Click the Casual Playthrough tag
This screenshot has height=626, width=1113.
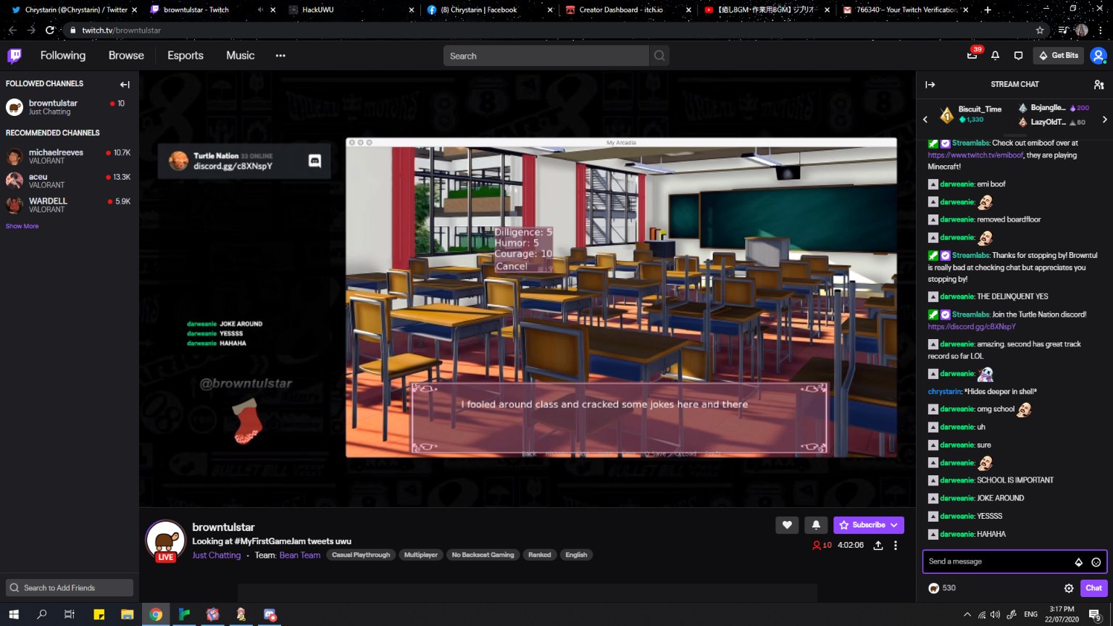pos(361,555)
